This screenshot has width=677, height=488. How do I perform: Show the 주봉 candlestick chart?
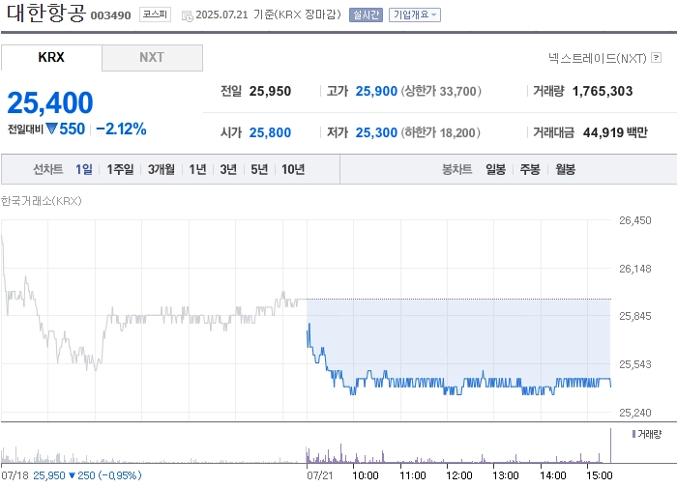click(530, 169)
